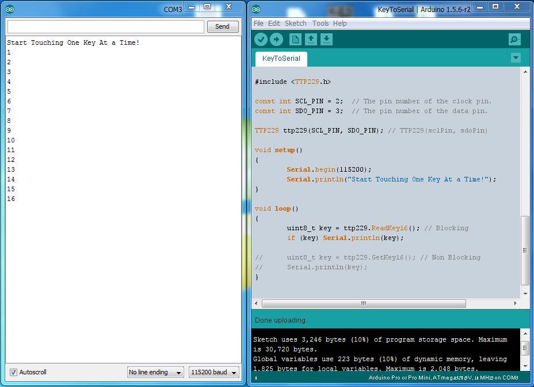
Task: Click the editor scroll left arrow
Action: [256, 303]
